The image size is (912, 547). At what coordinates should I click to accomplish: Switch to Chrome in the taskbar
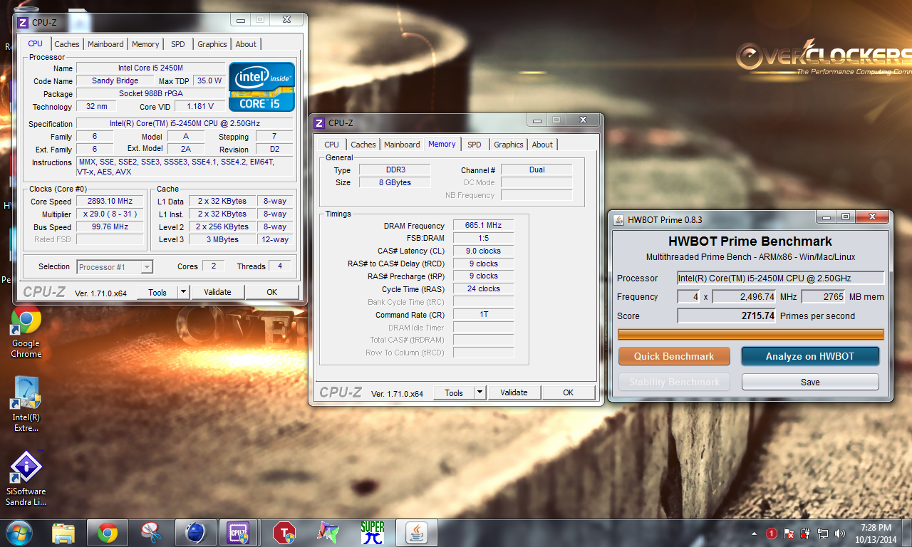point(108,533)
